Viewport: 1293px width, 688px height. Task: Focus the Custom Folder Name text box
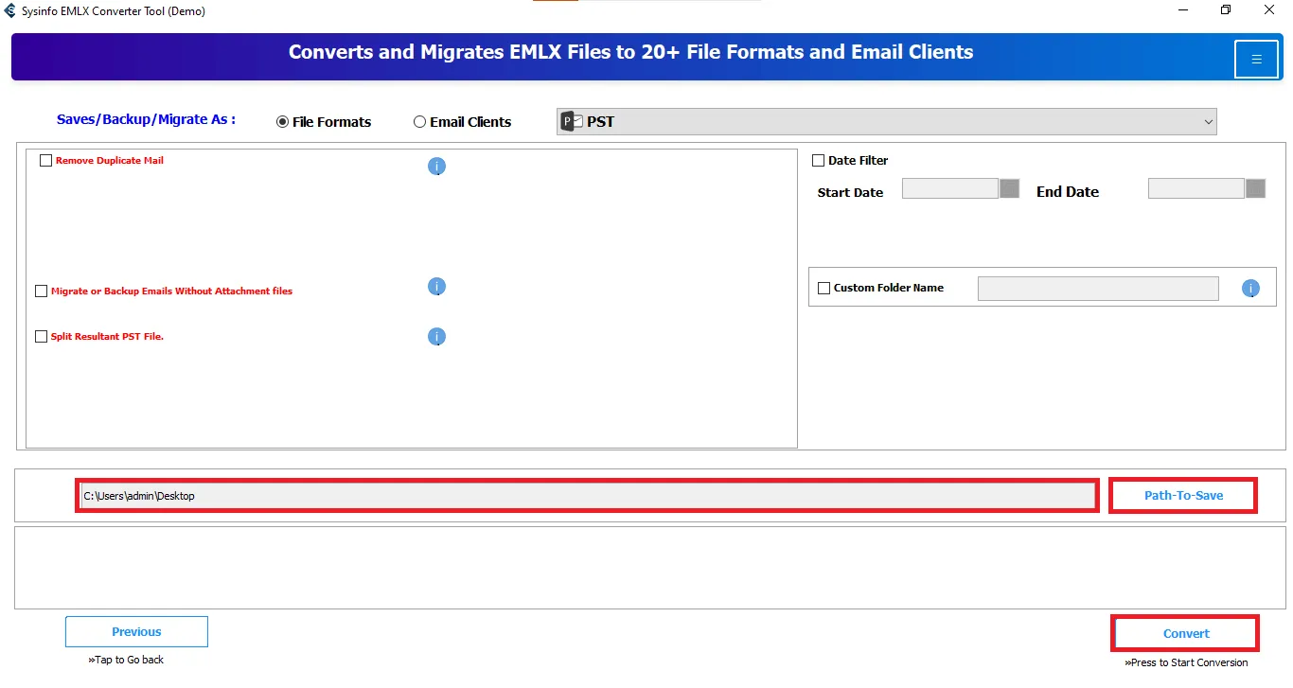(1098, 289)
